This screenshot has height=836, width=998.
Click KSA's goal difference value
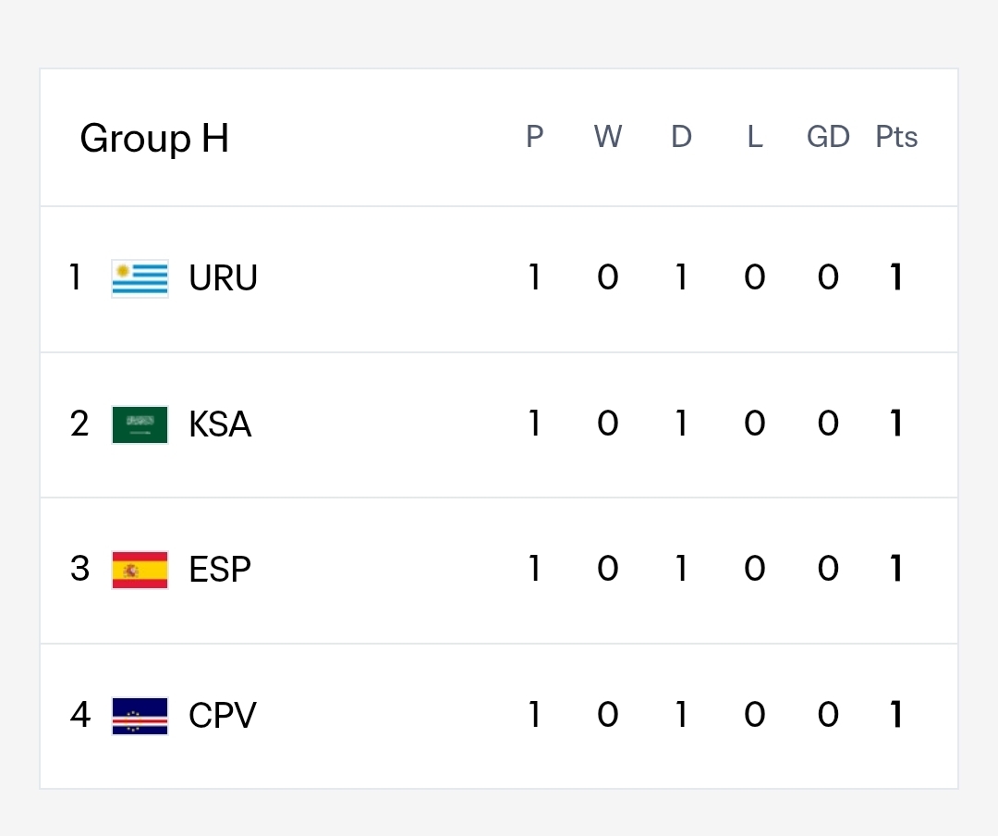(828, 424)
